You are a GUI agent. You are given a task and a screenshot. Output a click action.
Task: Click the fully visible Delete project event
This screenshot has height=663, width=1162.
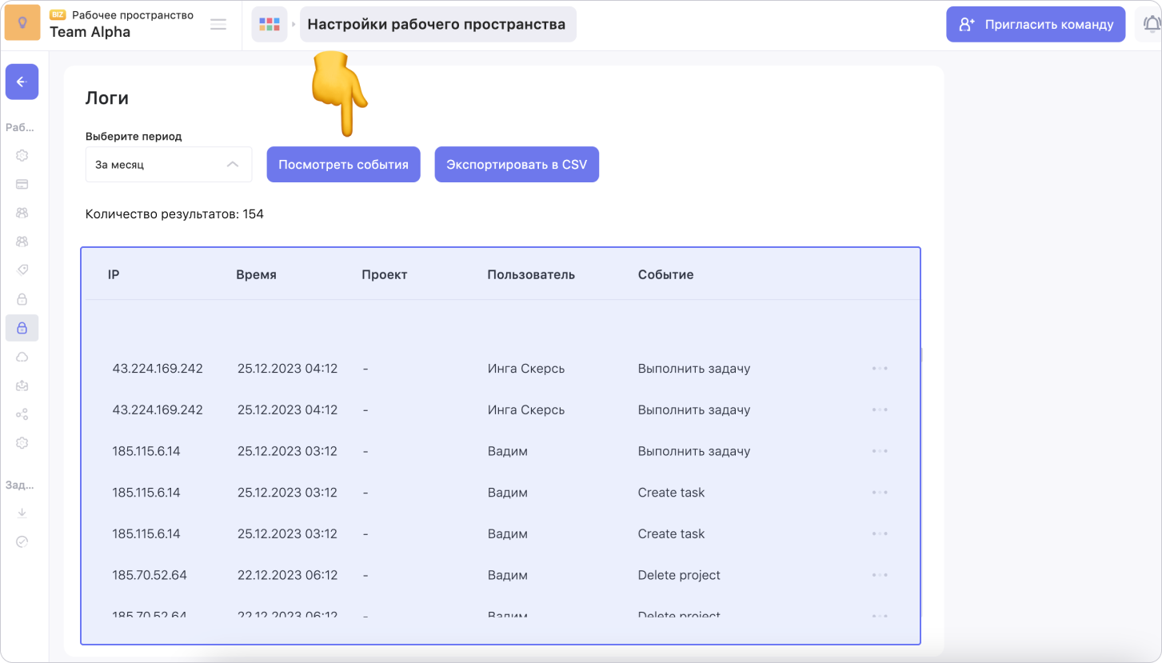[679, 575]
